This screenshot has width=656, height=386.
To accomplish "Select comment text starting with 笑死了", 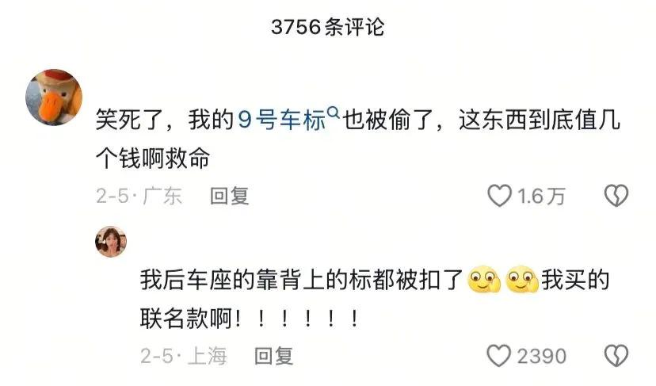I will [x=357, y=139].
